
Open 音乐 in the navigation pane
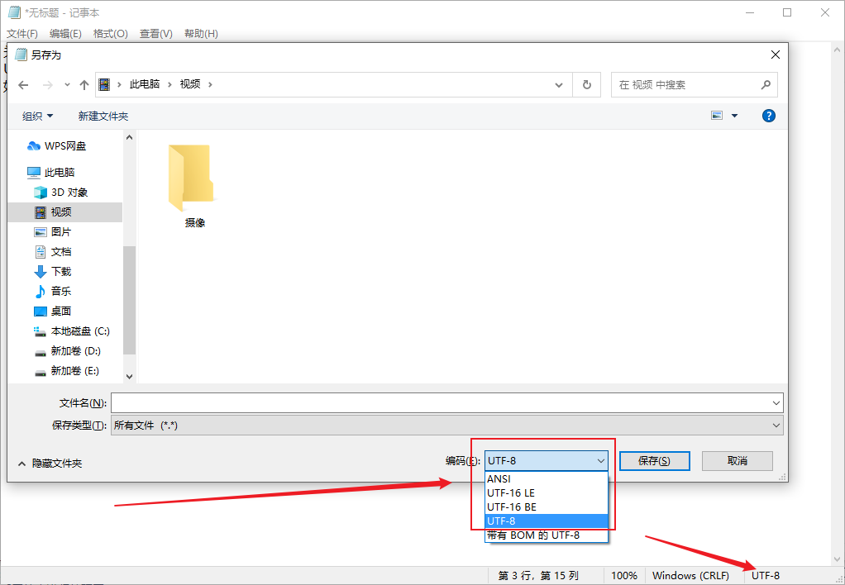(x=53, y=292)
